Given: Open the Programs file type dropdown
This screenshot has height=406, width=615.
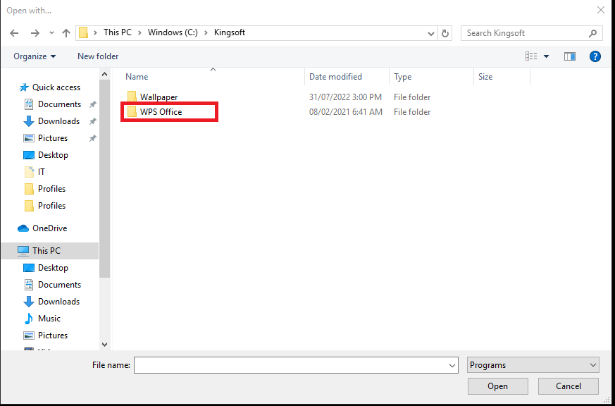Looking at the screenshot, I should coord(533,365).
